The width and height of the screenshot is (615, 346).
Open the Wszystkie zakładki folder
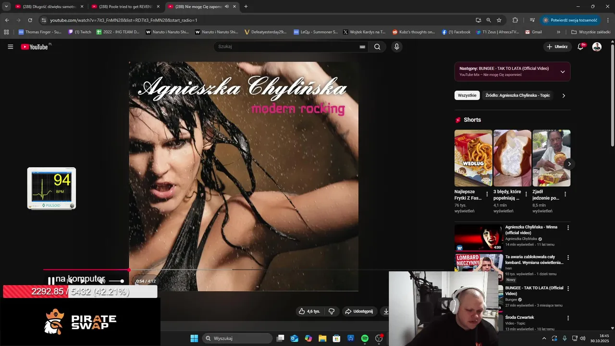590,32
